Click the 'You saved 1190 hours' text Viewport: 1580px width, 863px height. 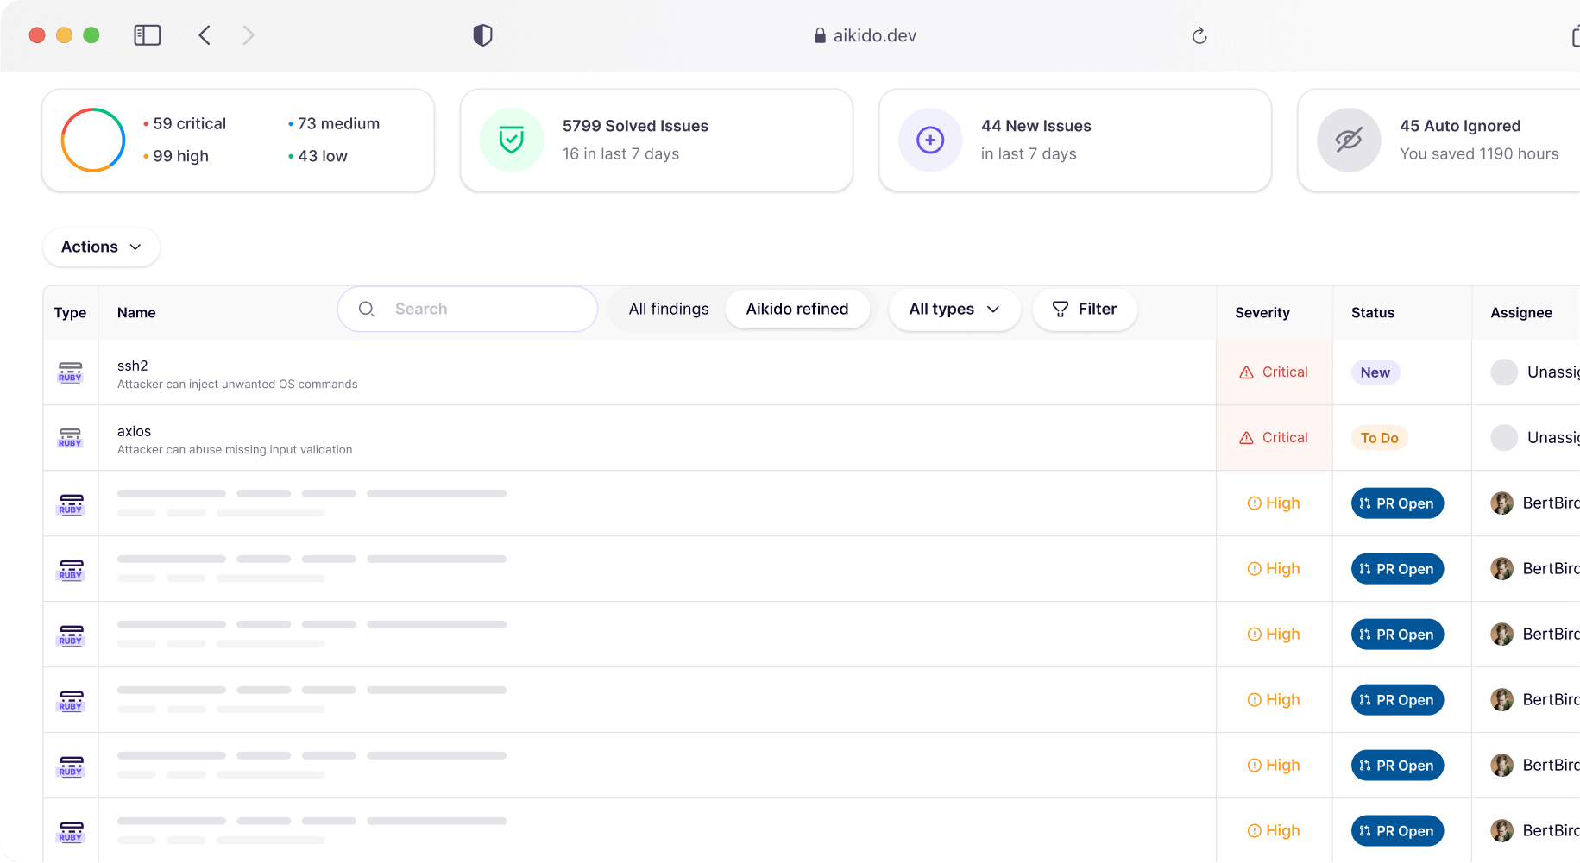[1479, 153]
